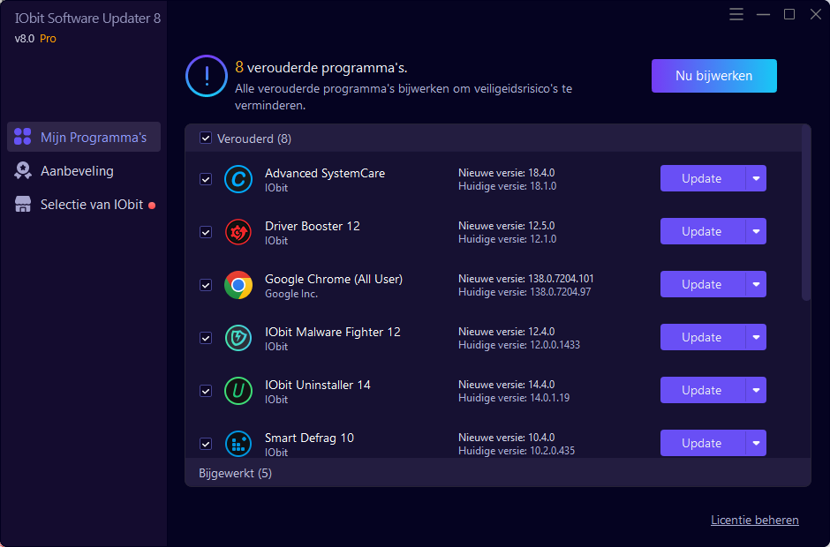Expand update options for IObit Malware Fighter
The width and height of the screenshot is (830, 547).
click(x=756, y=337)
